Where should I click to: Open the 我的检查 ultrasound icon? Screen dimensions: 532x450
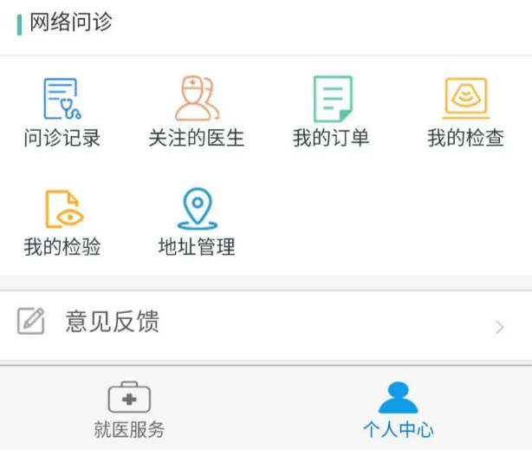(466, 98)
